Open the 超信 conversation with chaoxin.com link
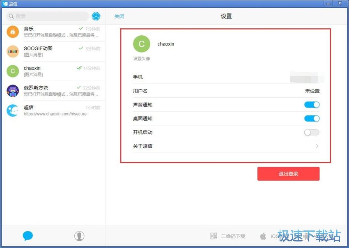Screen dimensions: 349x248 53,110
